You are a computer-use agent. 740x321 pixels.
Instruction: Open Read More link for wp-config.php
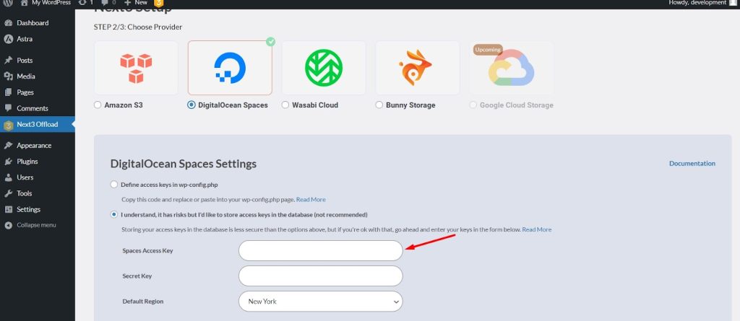pyautogui.click(x=311, y=199)
